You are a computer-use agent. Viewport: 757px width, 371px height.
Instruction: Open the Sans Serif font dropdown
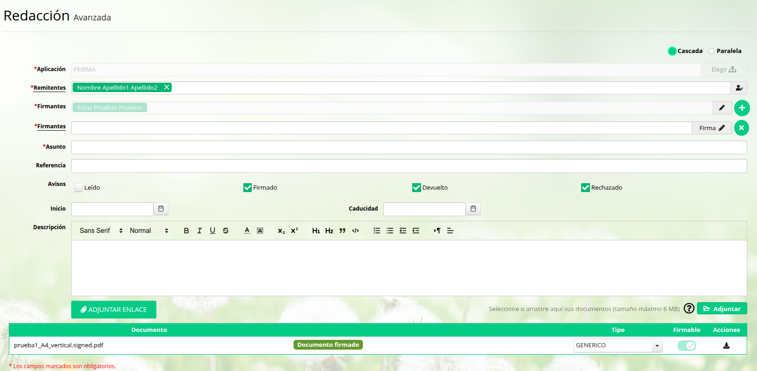101,231
